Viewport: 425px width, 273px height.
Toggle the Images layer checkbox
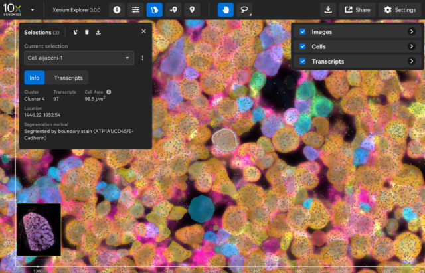(303, 31)
